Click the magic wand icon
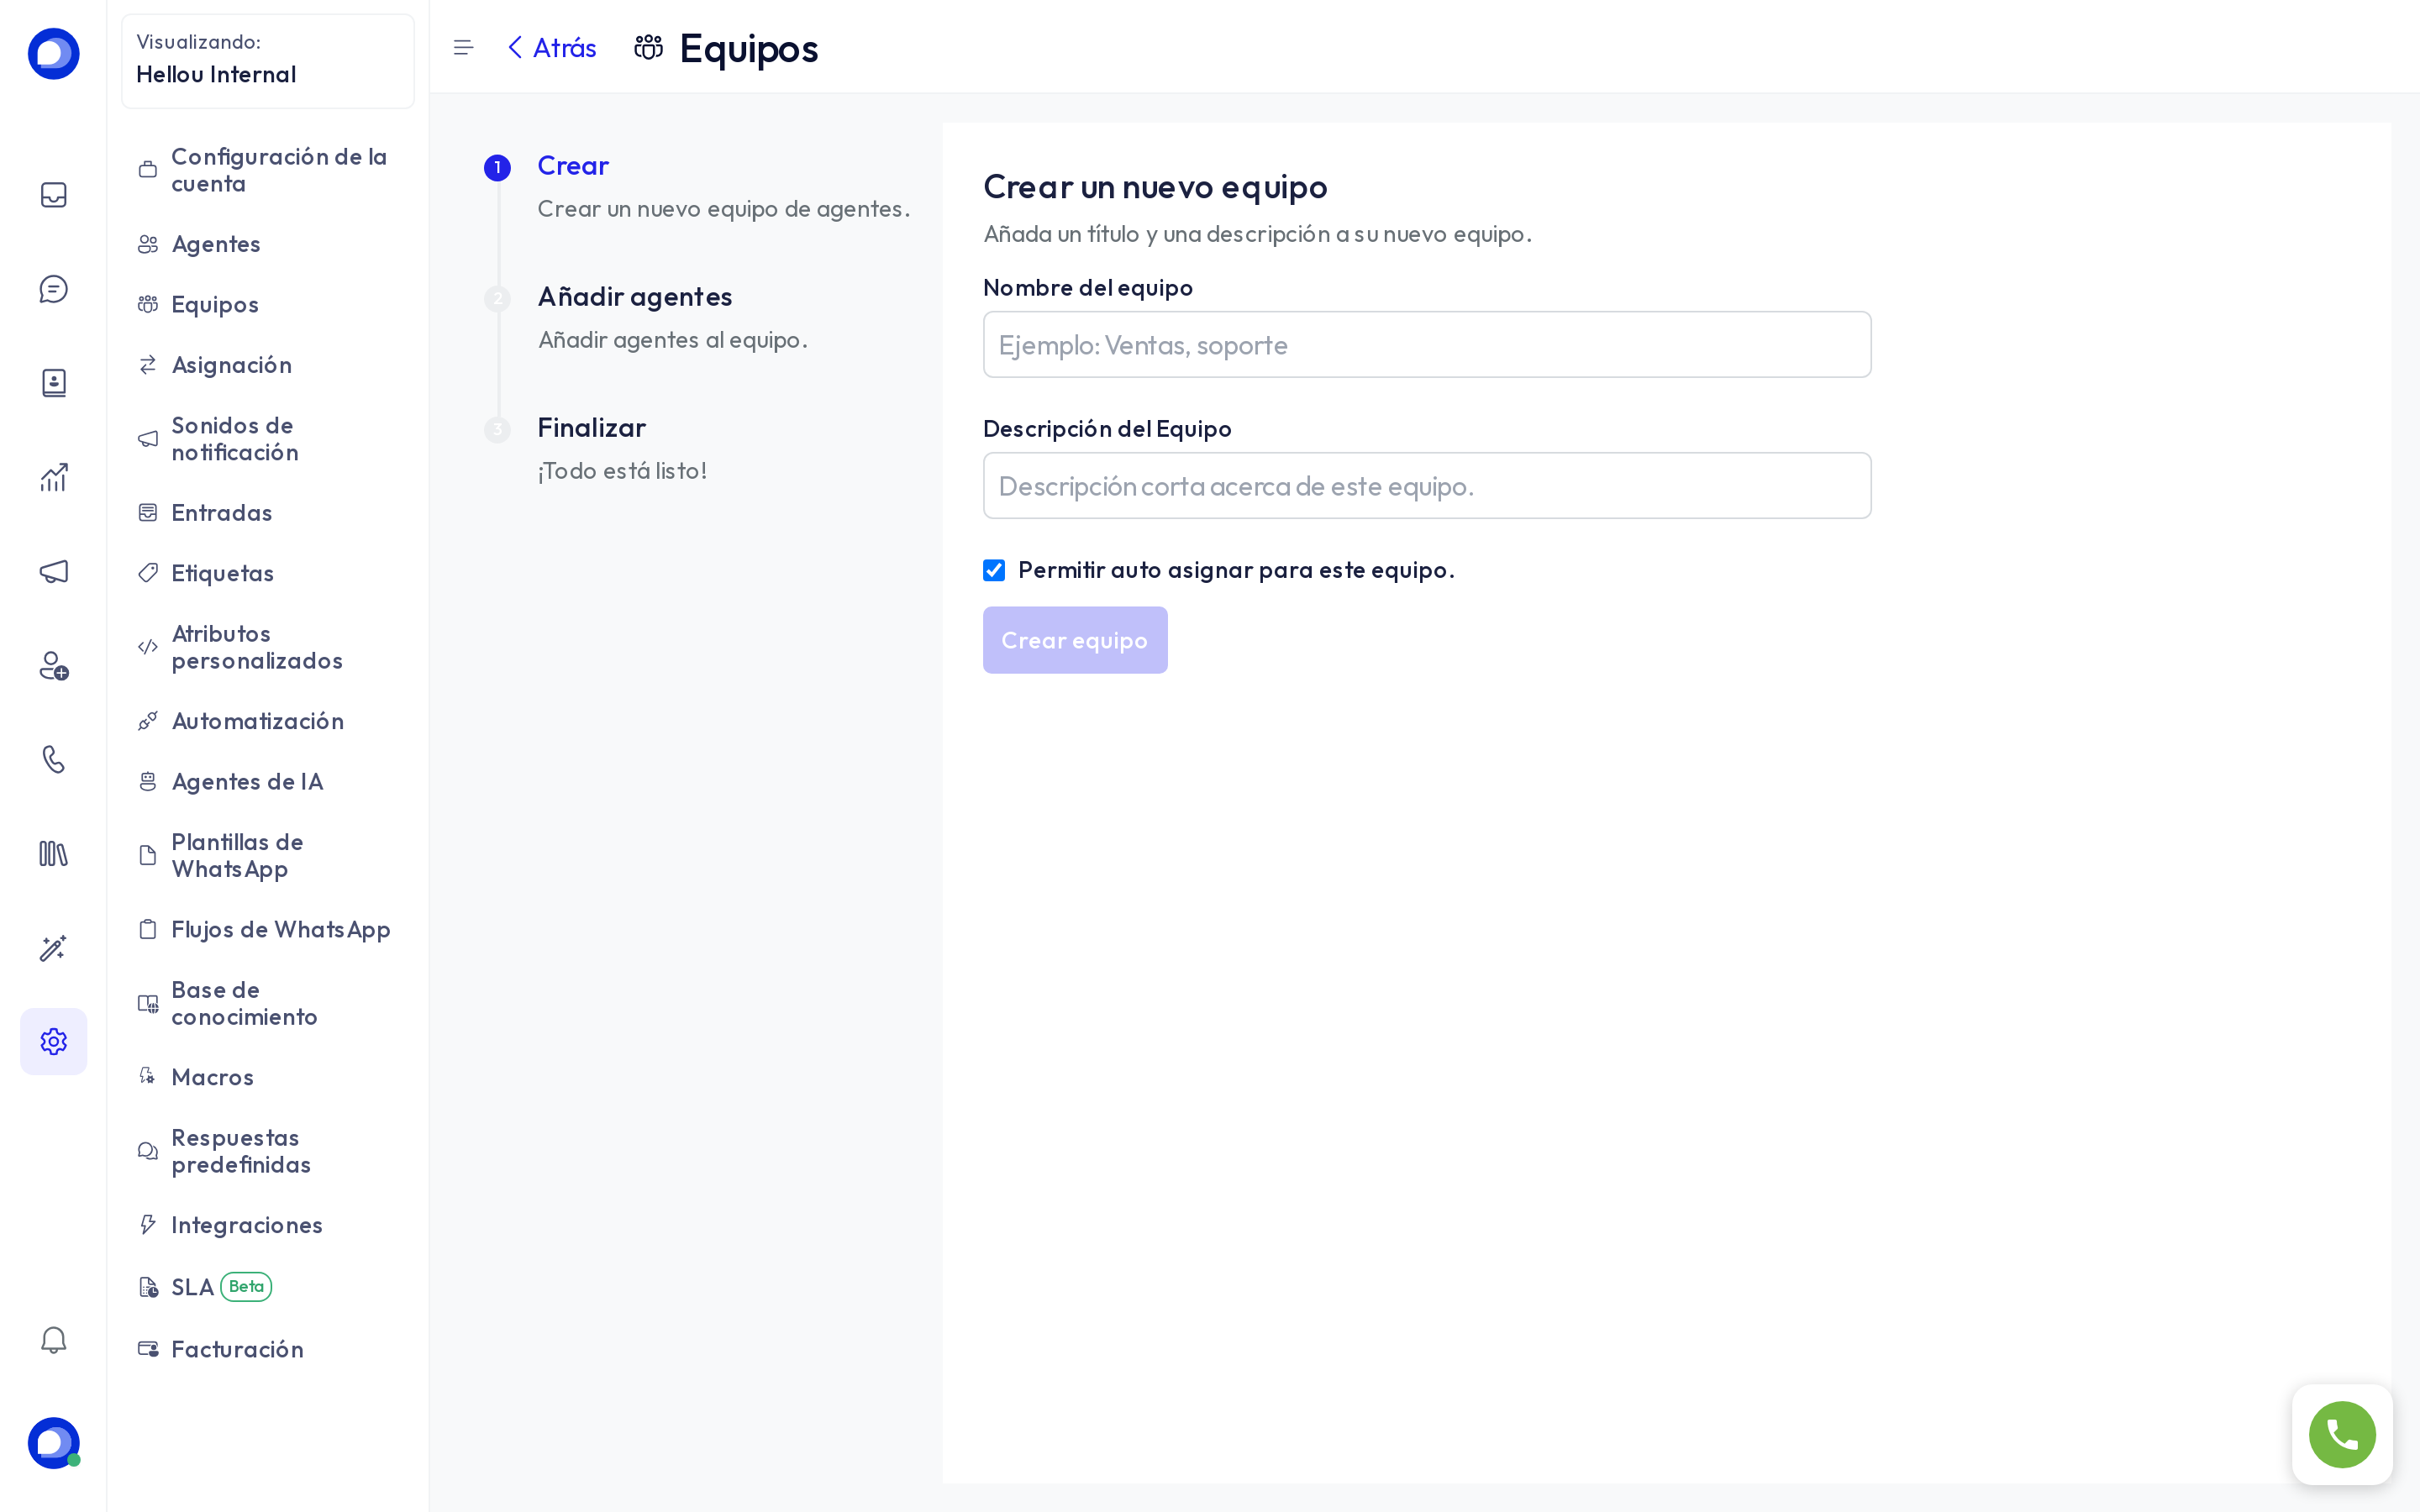2420x1512 pixels. [53, 948]
